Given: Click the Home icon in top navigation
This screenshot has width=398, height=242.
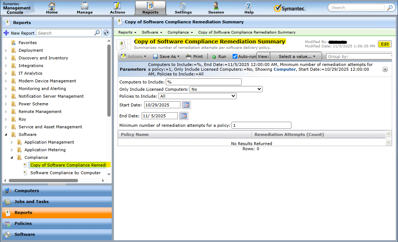Looking at the screenshot, I should 52,6.
